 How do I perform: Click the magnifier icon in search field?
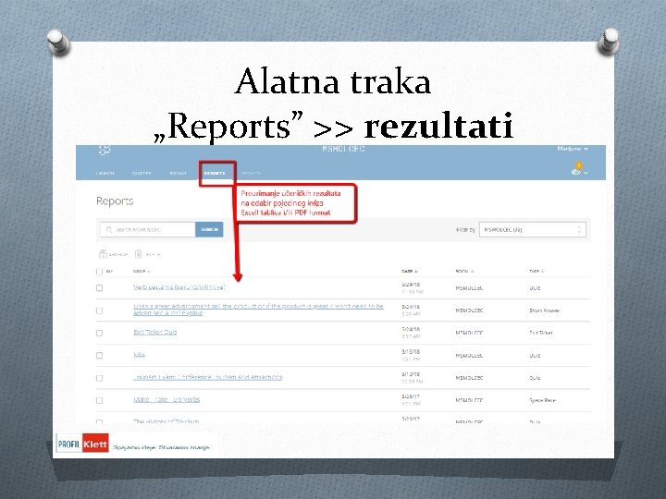[x=109, y=229]
